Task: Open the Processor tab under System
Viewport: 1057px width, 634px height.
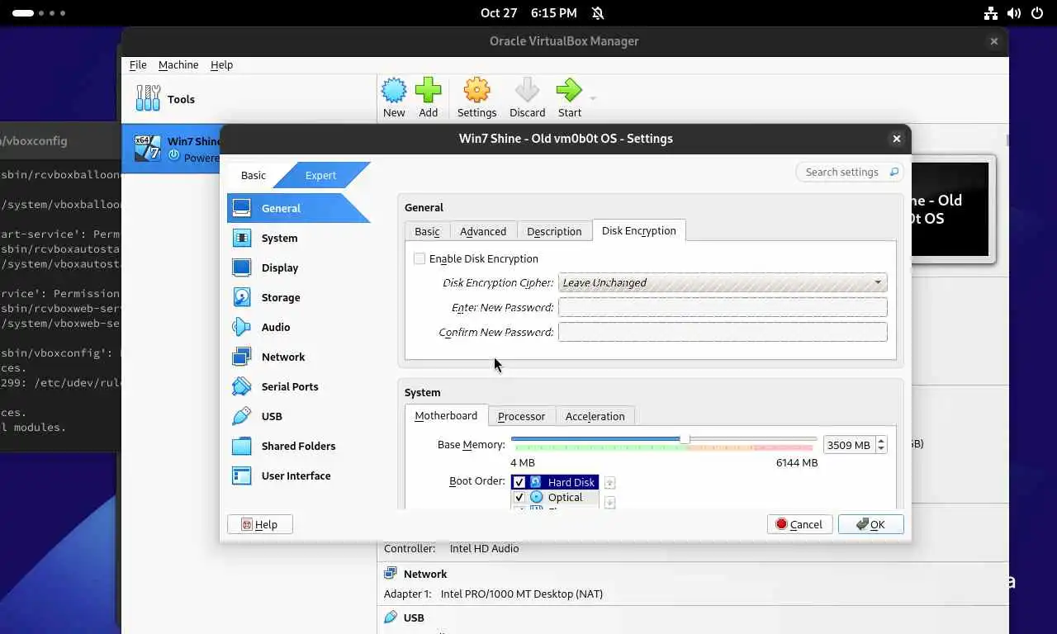Action: 521,416
